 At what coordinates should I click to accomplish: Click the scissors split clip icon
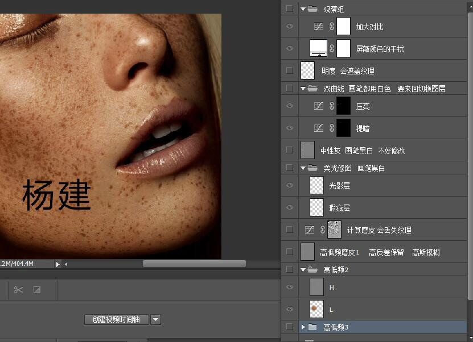click(x=19, y=290)
